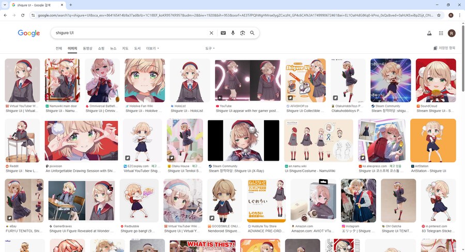Open the Virtual YouTuber Wiki image thumbnail
Viewport: 465px width, 252px height.
click(x=22, y=81)
